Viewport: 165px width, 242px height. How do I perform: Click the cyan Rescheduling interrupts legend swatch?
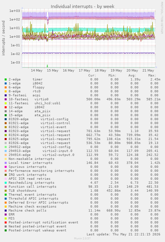click(6, 183)
